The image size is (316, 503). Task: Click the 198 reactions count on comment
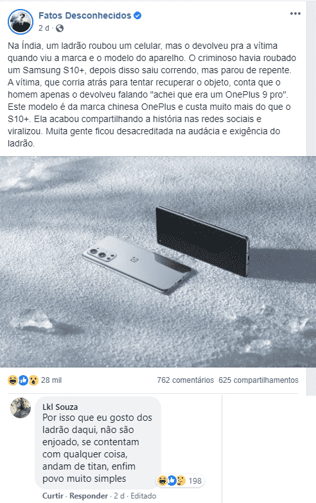tap(195, 481)
